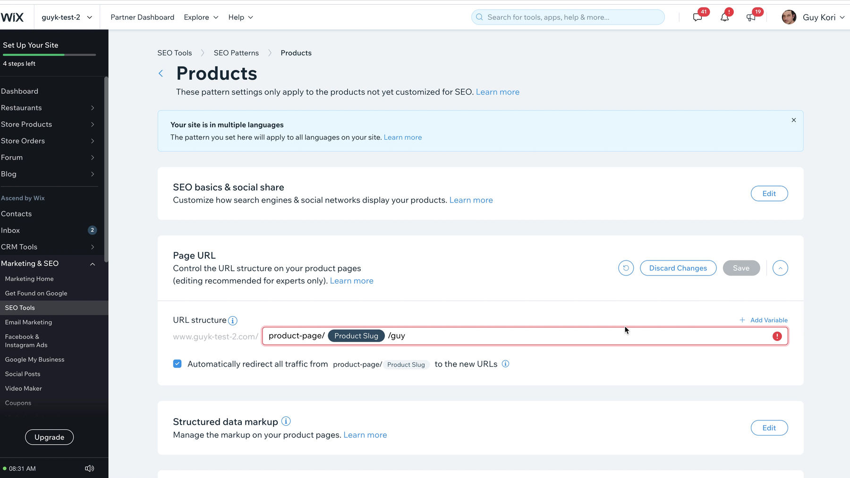Image resolution: width=850 pixels, height=478 pixels.
Task: Click the Save button
Action: coord(741,268)
